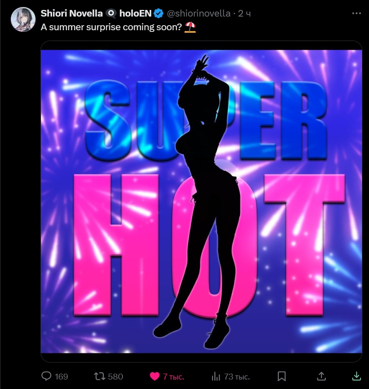Screen dimensions: 369x389
Task: Click the repost arrows icon
Action: point(100,376)
